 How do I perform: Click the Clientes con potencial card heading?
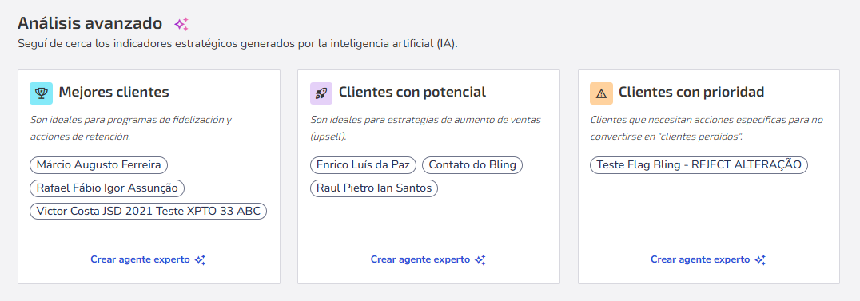click(412, 92)
